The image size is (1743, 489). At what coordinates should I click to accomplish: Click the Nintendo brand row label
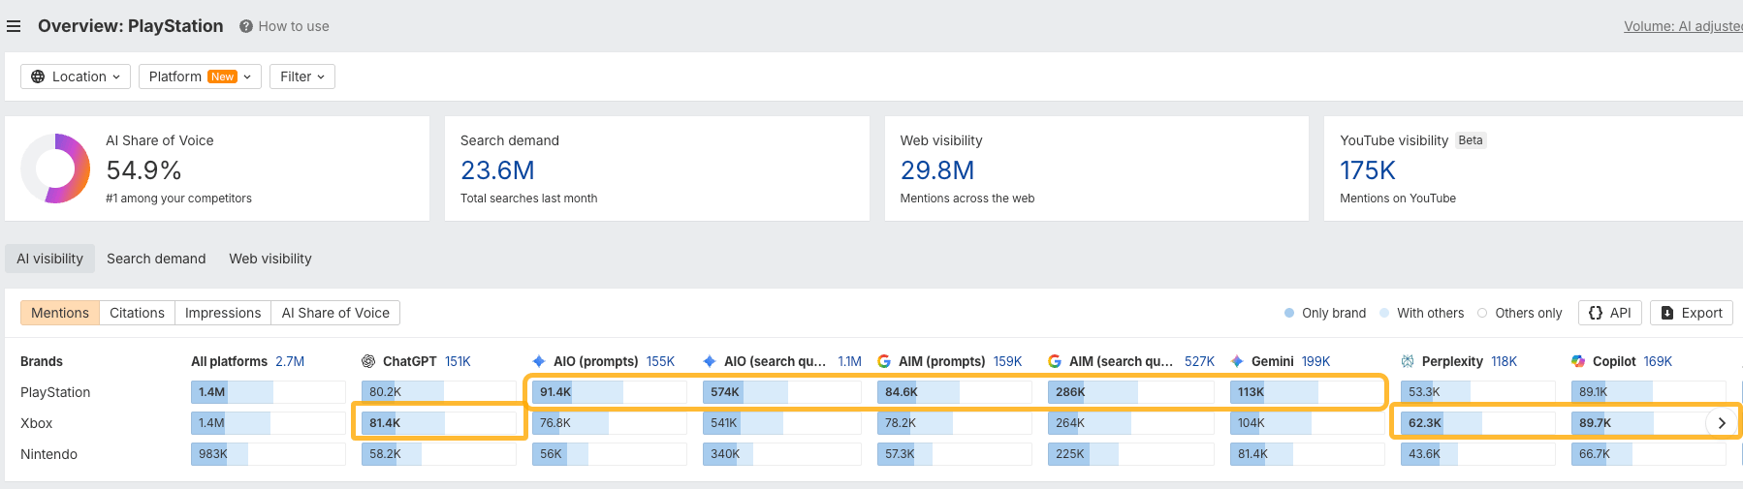[x=48, y=454]
